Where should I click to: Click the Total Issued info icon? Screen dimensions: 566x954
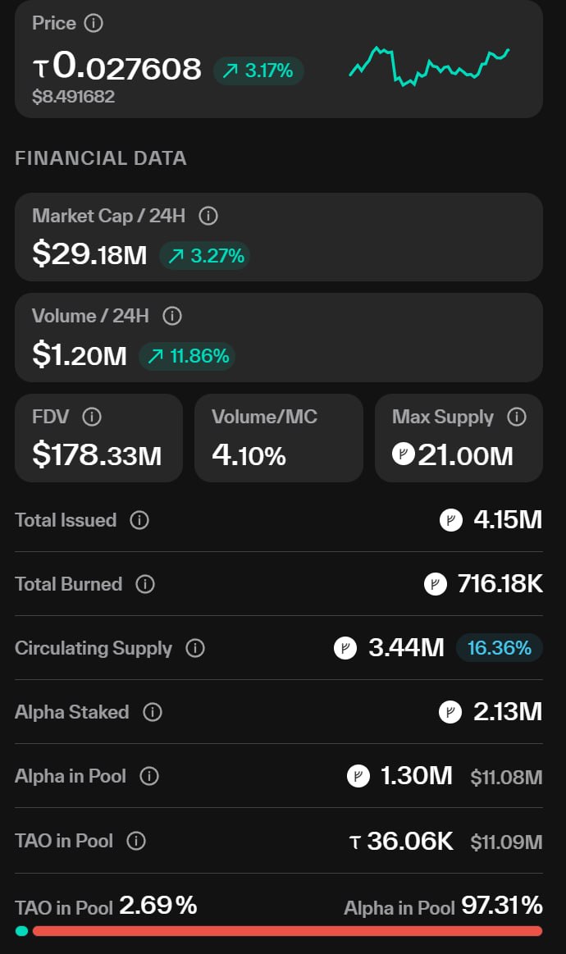(x=139, y=520)
